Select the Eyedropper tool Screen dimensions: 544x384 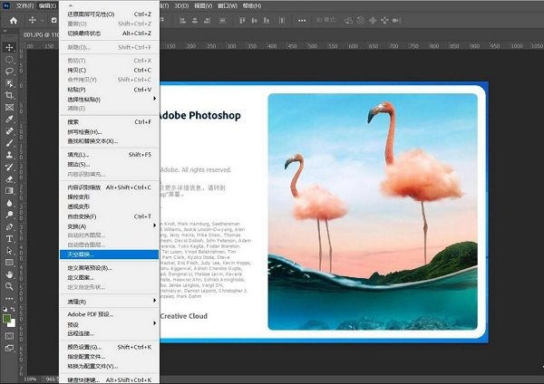[10, 119]
